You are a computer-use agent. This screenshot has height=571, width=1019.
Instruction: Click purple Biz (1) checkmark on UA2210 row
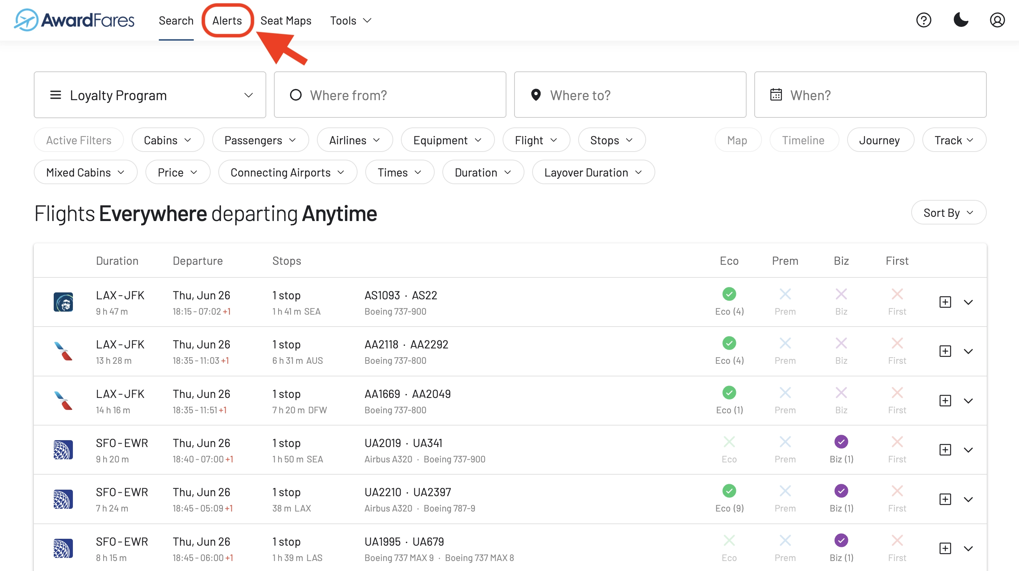point(841,491)
